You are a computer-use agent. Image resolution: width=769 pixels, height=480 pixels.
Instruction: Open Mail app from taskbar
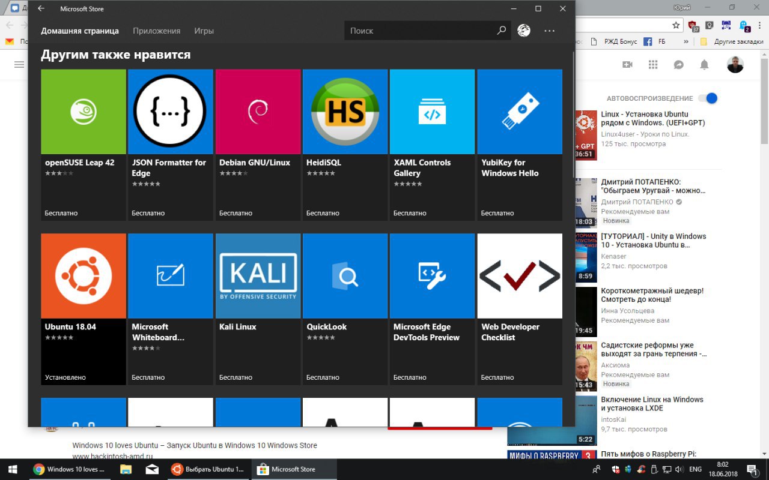pos(152,469)
